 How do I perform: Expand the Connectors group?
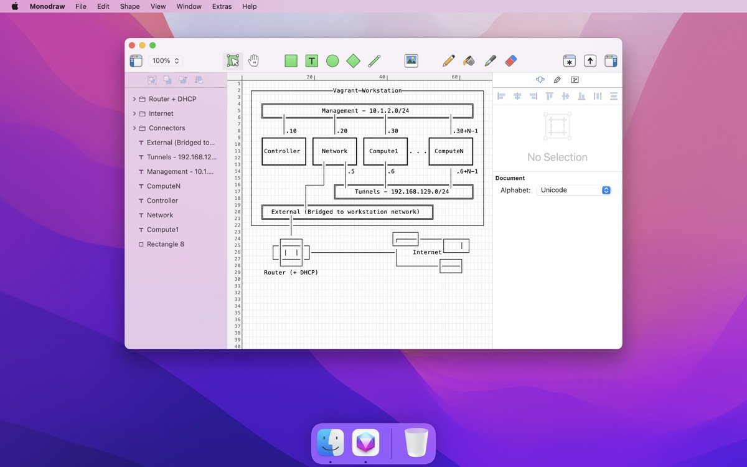(134, 128)
